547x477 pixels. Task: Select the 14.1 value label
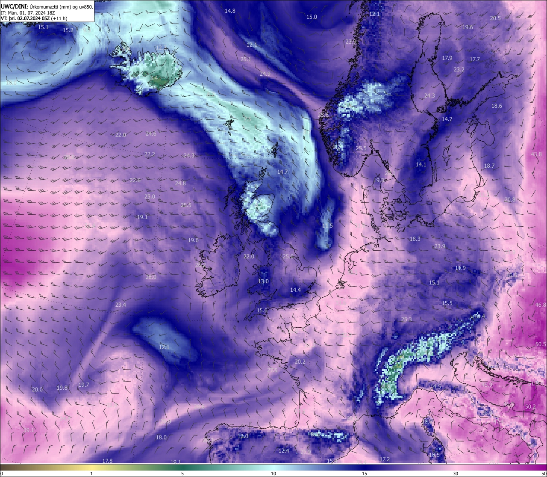(x=421, y=164)
